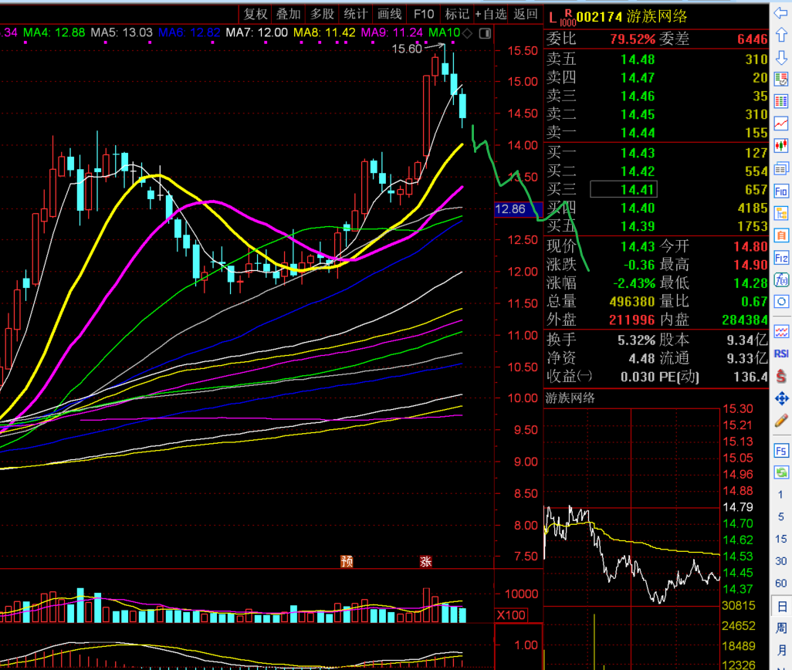Open F10 in the top toolbar
Viewport: 792px width, 670px height.
[x=424, y=14]
